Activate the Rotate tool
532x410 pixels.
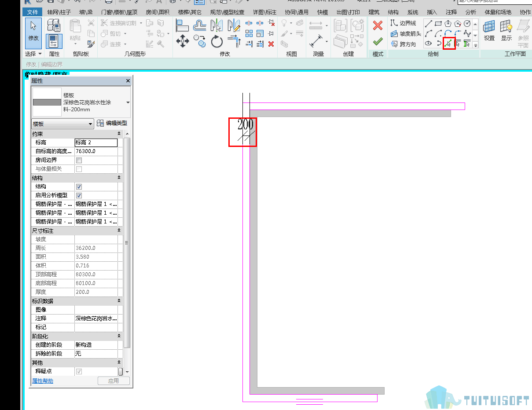tap(217, 42)
